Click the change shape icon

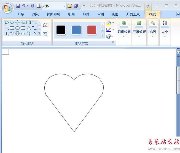[x=109, y=37]
